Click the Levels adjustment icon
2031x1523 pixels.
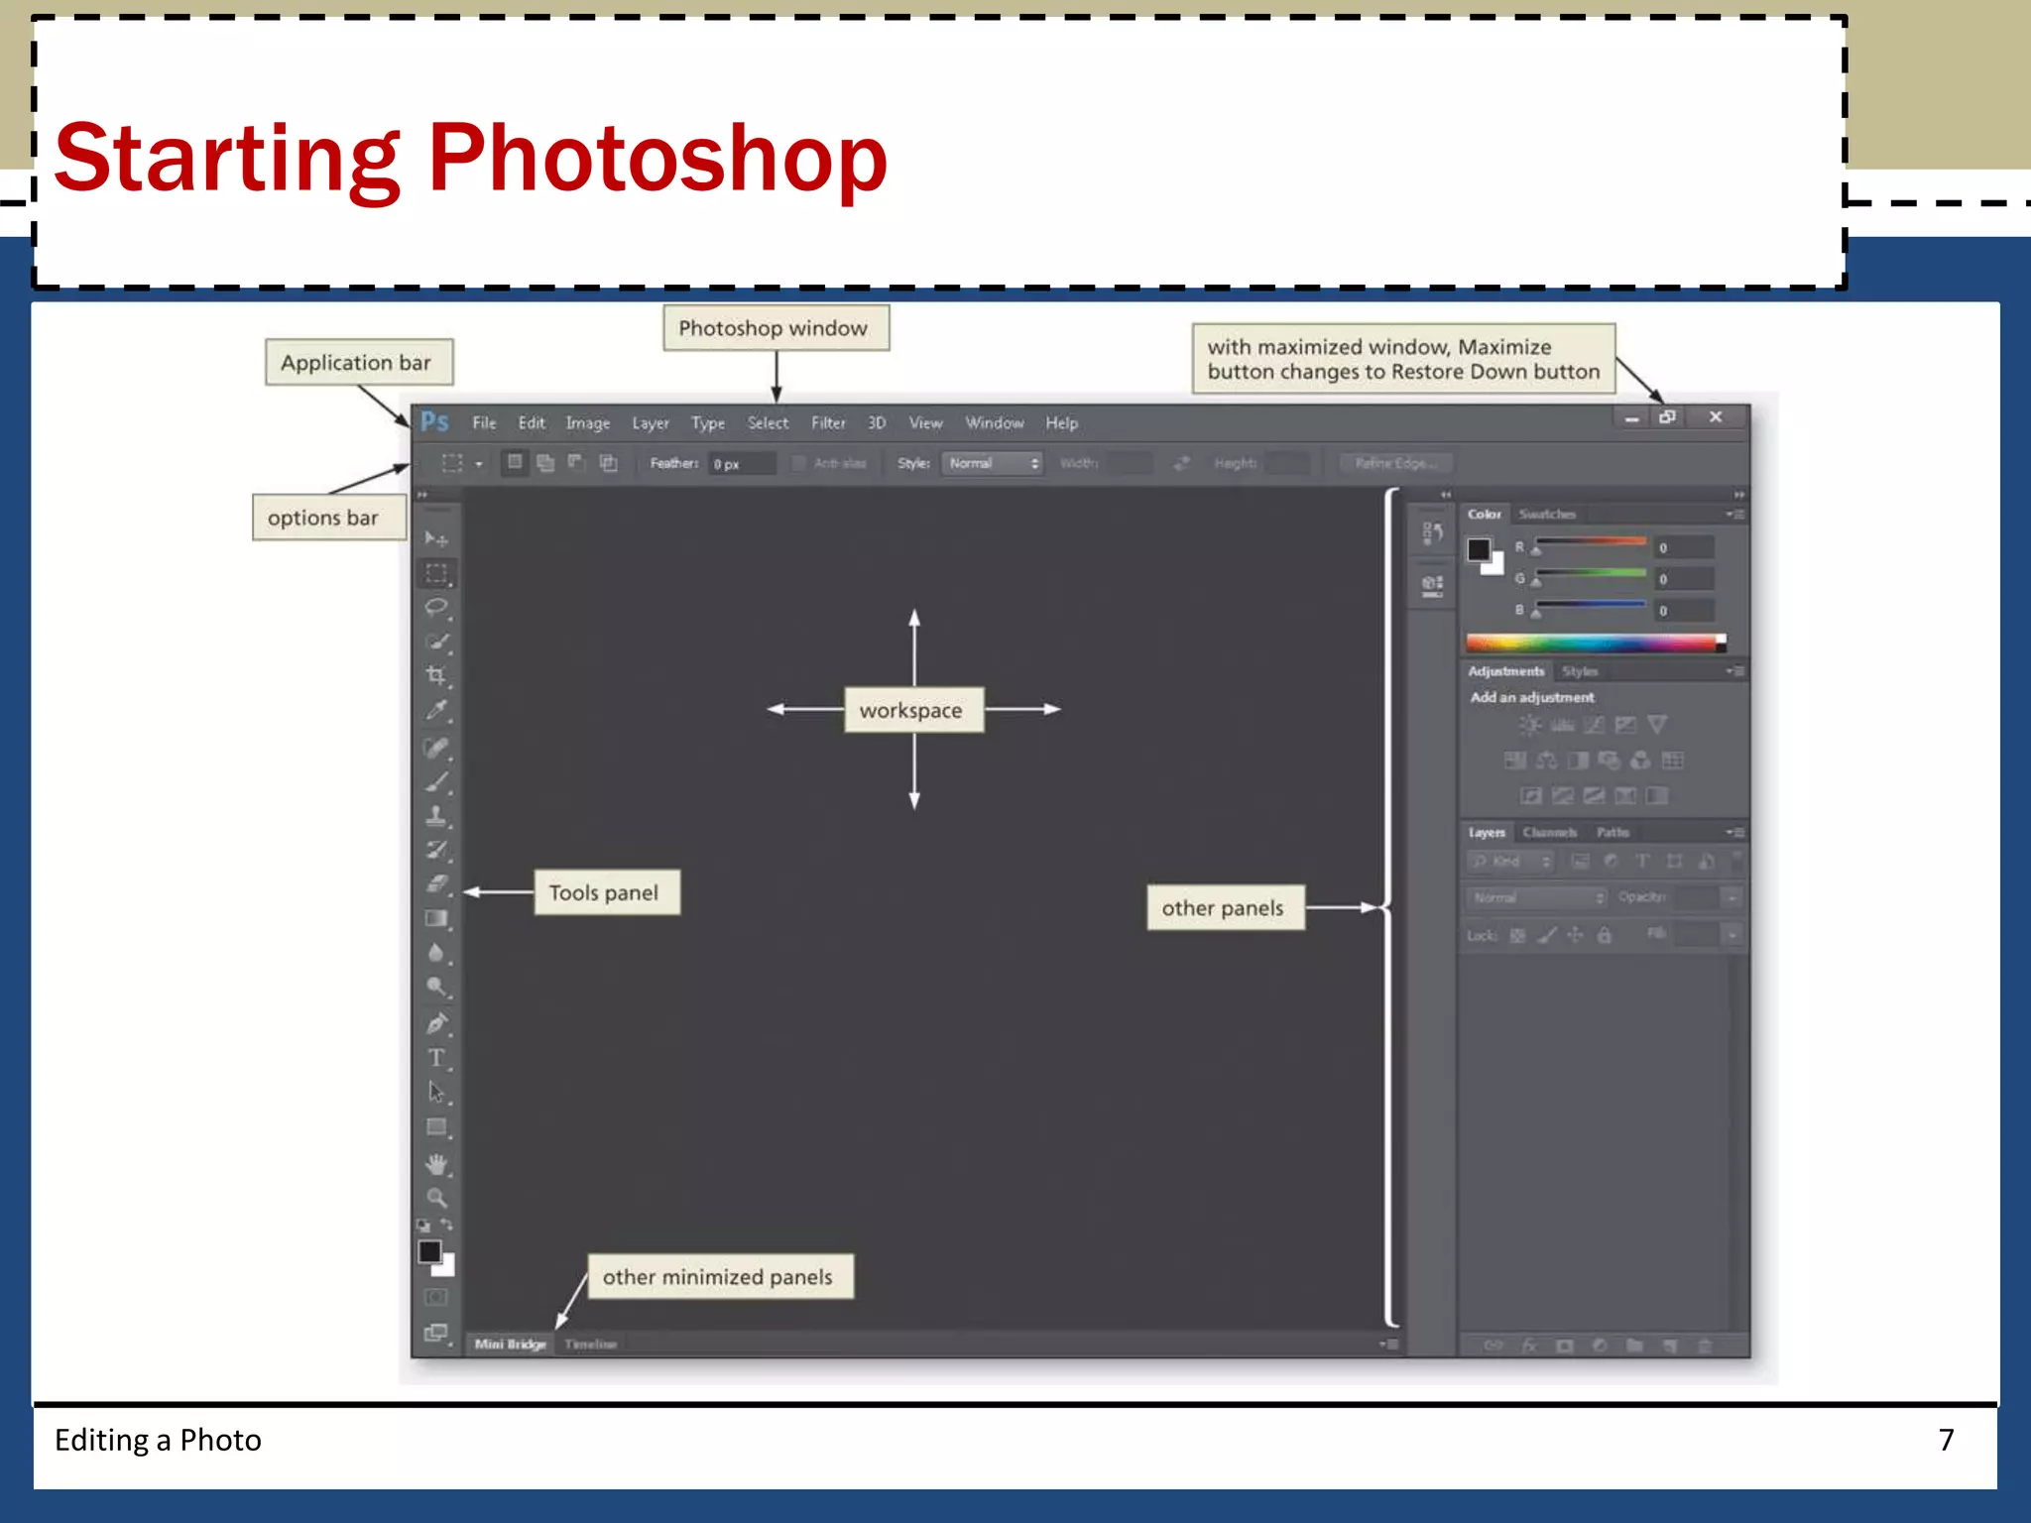click(x=1562, y=726)
